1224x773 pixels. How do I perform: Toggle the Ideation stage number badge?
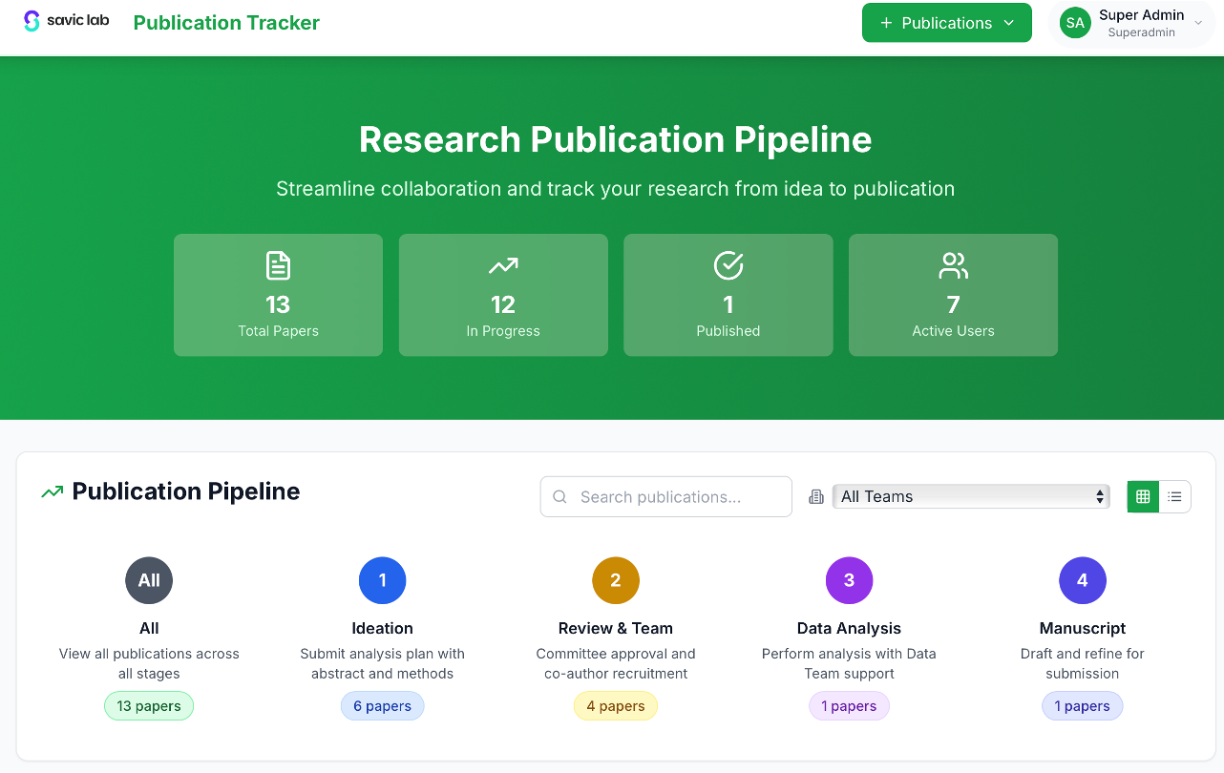click(382, 580)
